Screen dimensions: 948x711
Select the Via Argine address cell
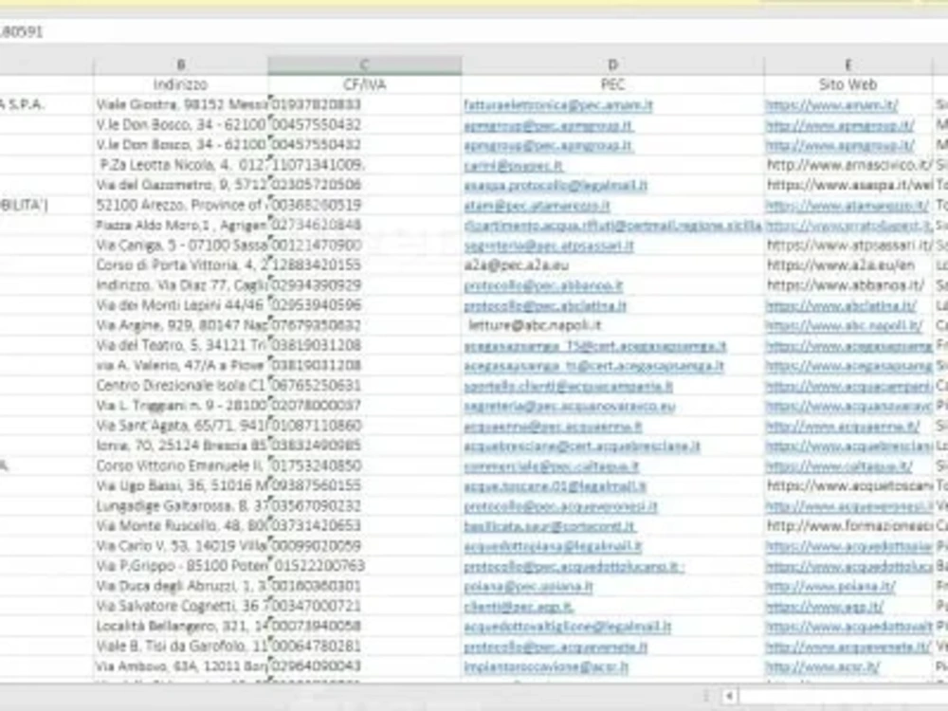pos(181,325)
